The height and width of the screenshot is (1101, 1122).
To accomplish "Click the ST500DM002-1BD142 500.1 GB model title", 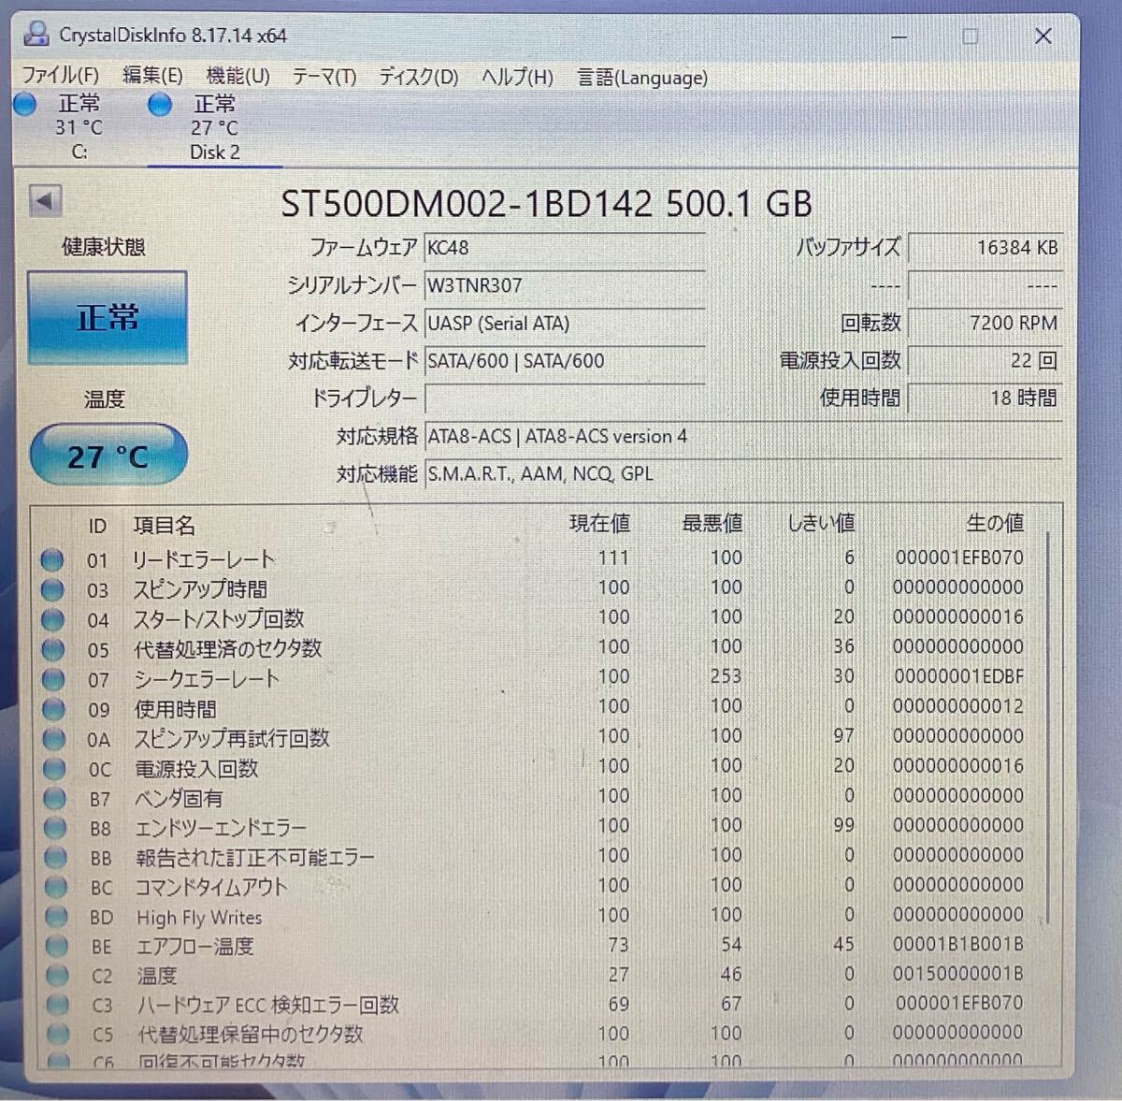I will pos(547,204).
